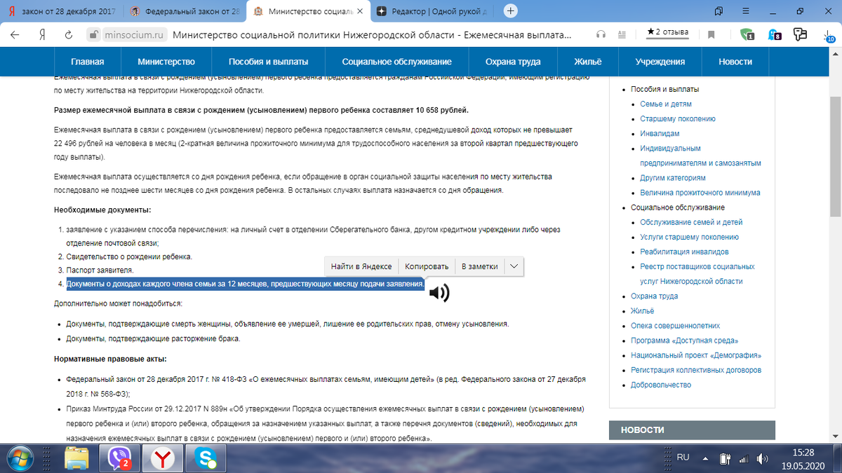Open sidebar link Национальный проект «Демография»
This screenshot has height=473, width=842.
click(x=696, y=355)
